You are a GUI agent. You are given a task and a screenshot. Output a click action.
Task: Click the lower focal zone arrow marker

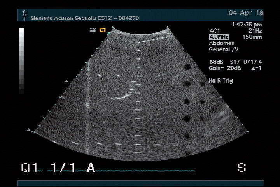[29, 130]
